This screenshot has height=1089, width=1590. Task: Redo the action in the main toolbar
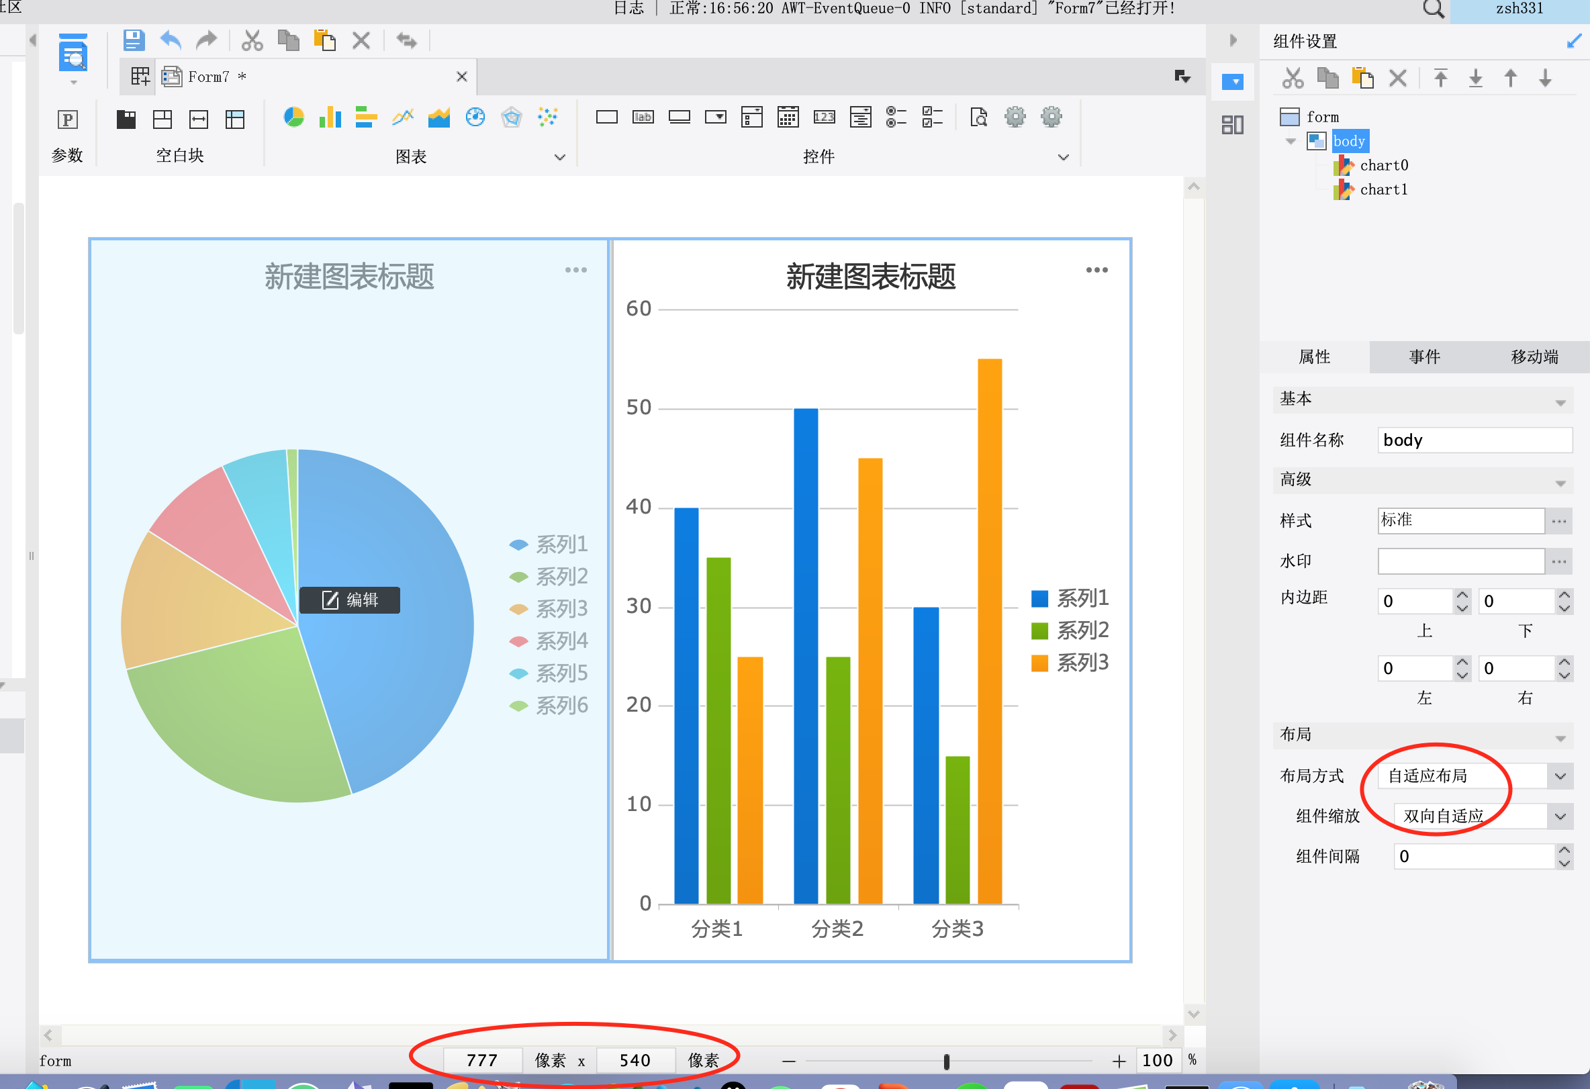point(206,40)
